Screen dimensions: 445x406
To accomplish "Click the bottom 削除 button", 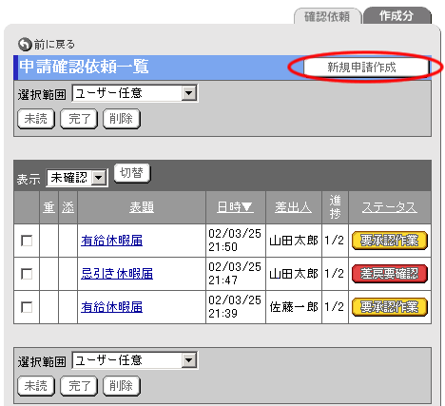I will [x=122, y=386].
